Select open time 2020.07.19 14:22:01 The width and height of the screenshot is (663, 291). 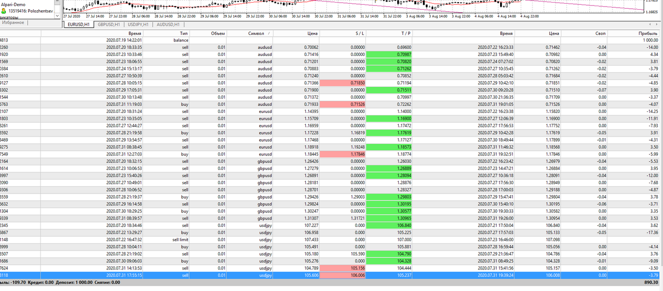pos(124,40)
